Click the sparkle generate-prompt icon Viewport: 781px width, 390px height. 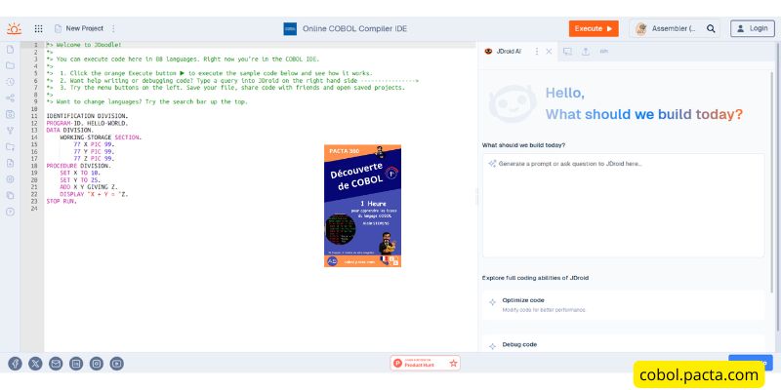pyautogui.click(x=492, y=163)
